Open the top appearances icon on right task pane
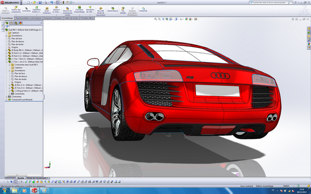The width and height of the screenshot is (311, 194). (309, 29)
